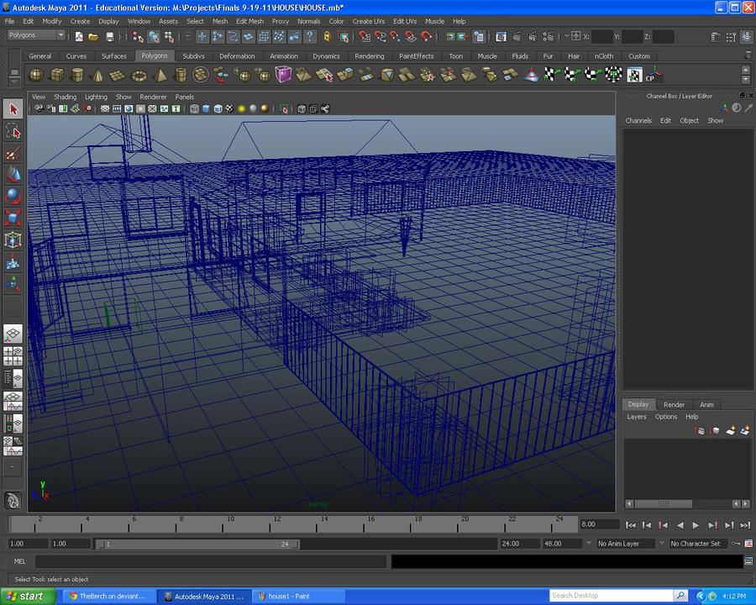
Task: Toggle snap to curves magnet
Action: [x=381, y=37]
